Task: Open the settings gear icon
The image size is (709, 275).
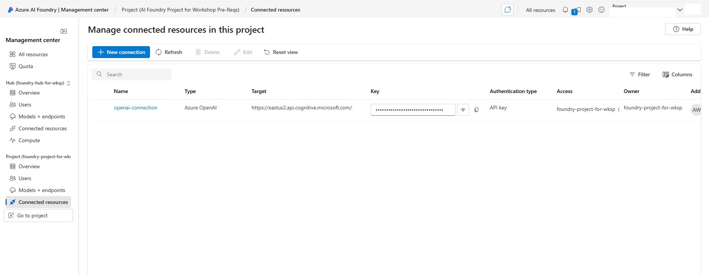Action: [589, 10]
